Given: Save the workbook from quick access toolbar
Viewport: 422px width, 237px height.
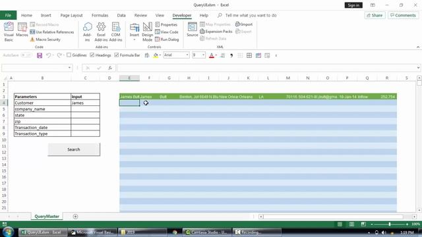Looking at the screenshot, I should 40,55.
